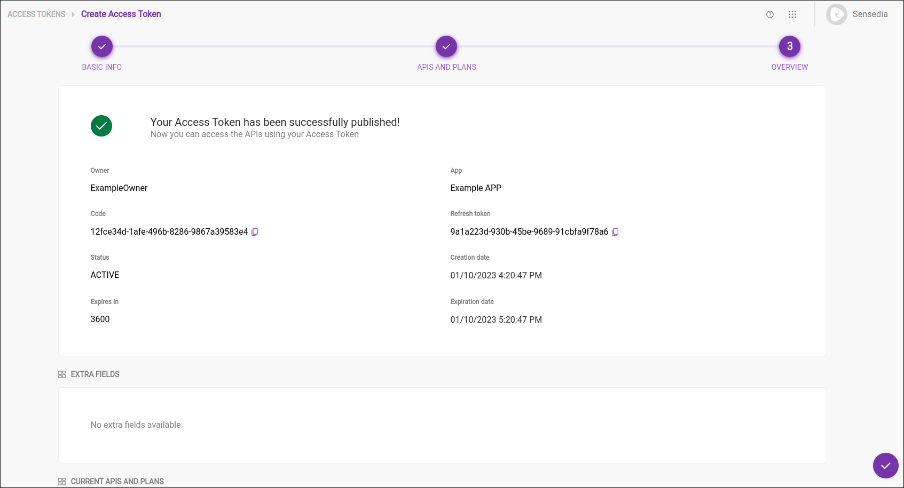Viewport: 904px width, 488px height.
Task: Select the completed APIs and Plans step
Action: tap(446, 46)
